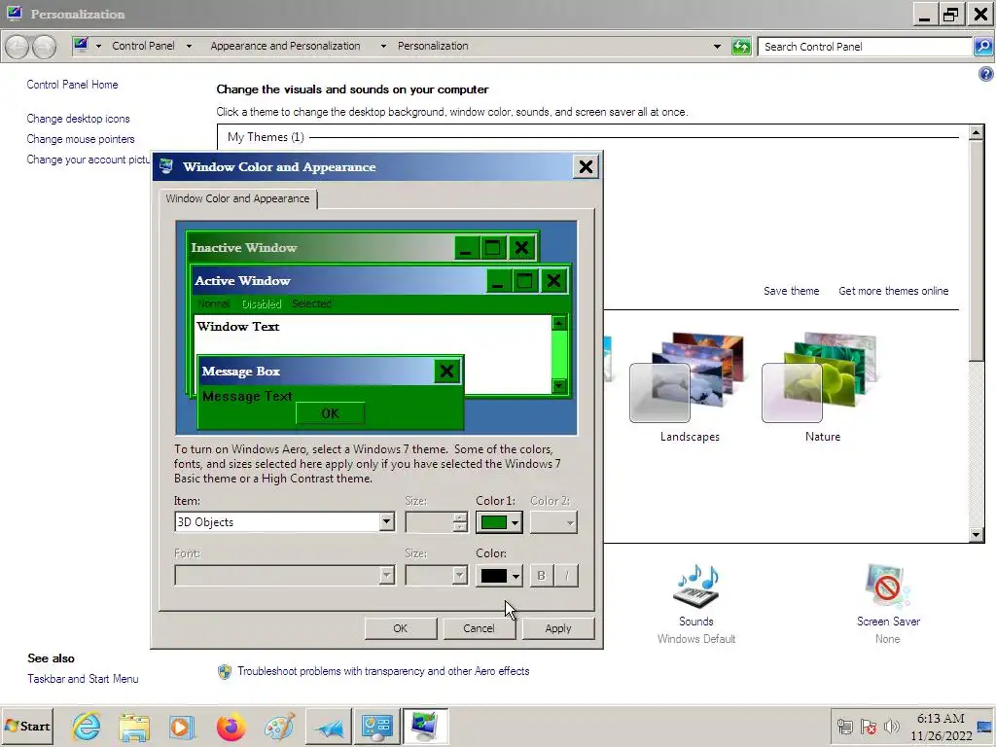Click Get more themes online link
Screen dimensions: 996x747
(893, 291)
